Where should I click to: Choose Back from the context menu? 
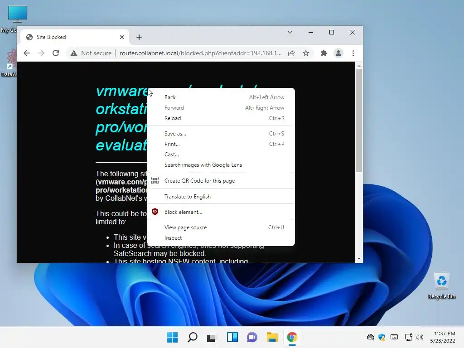[221, 97]
